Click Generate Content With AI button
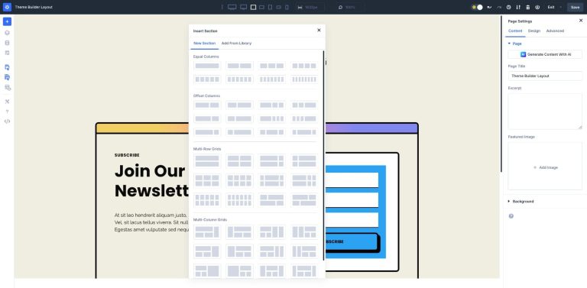Screen dimensions: 587x288 (x=545, y=54)
